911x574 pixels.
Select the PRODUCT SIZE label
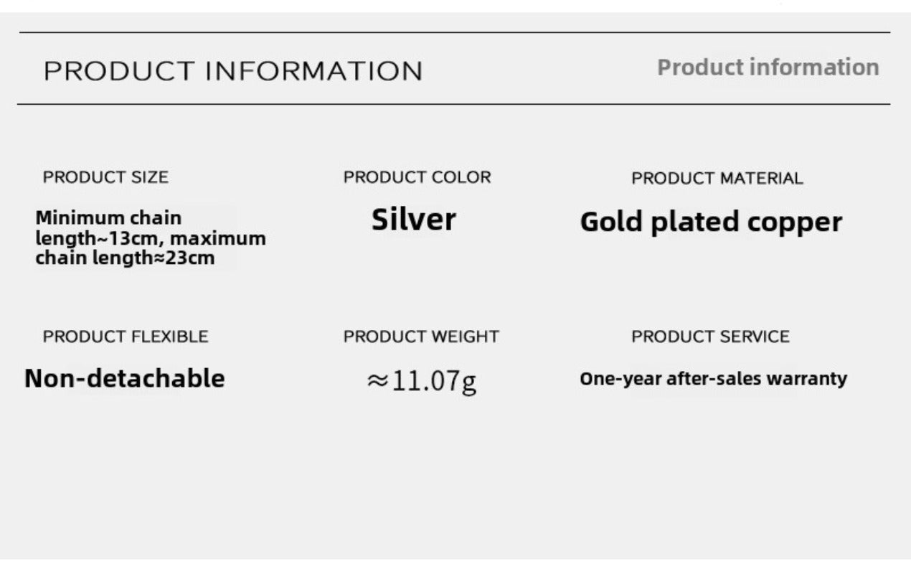[105, 177]
